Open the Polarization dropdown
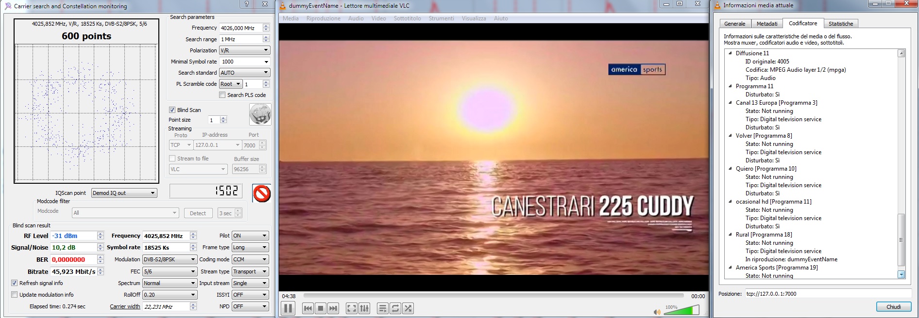The image size is (919, 318). (x=244, y=50)
